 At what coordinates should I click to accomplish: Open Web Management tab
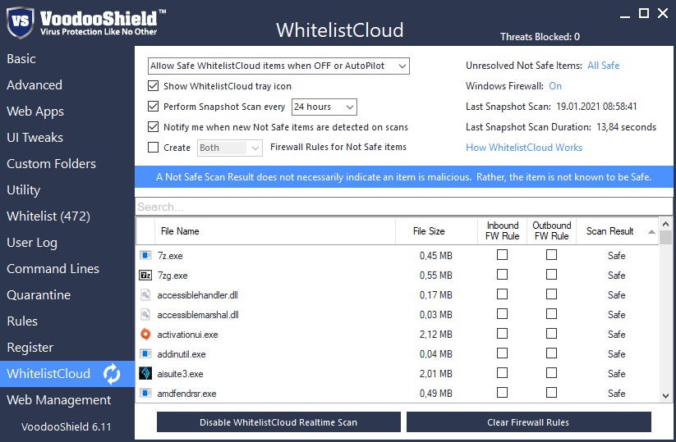click(x=59, y=400)
